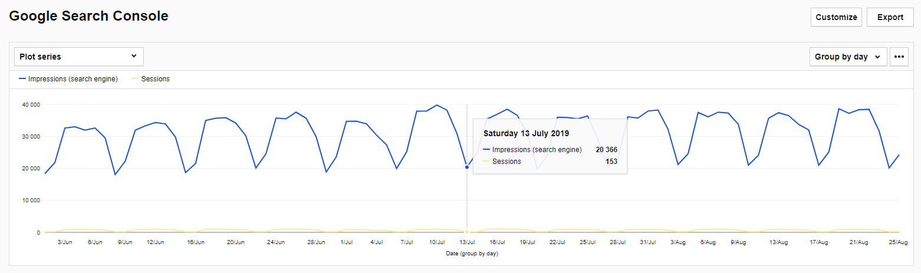The height and width of the screenshot is (273, 921).
Task: Click the 25/Aug x-axis date label
Action: (897, 242)
